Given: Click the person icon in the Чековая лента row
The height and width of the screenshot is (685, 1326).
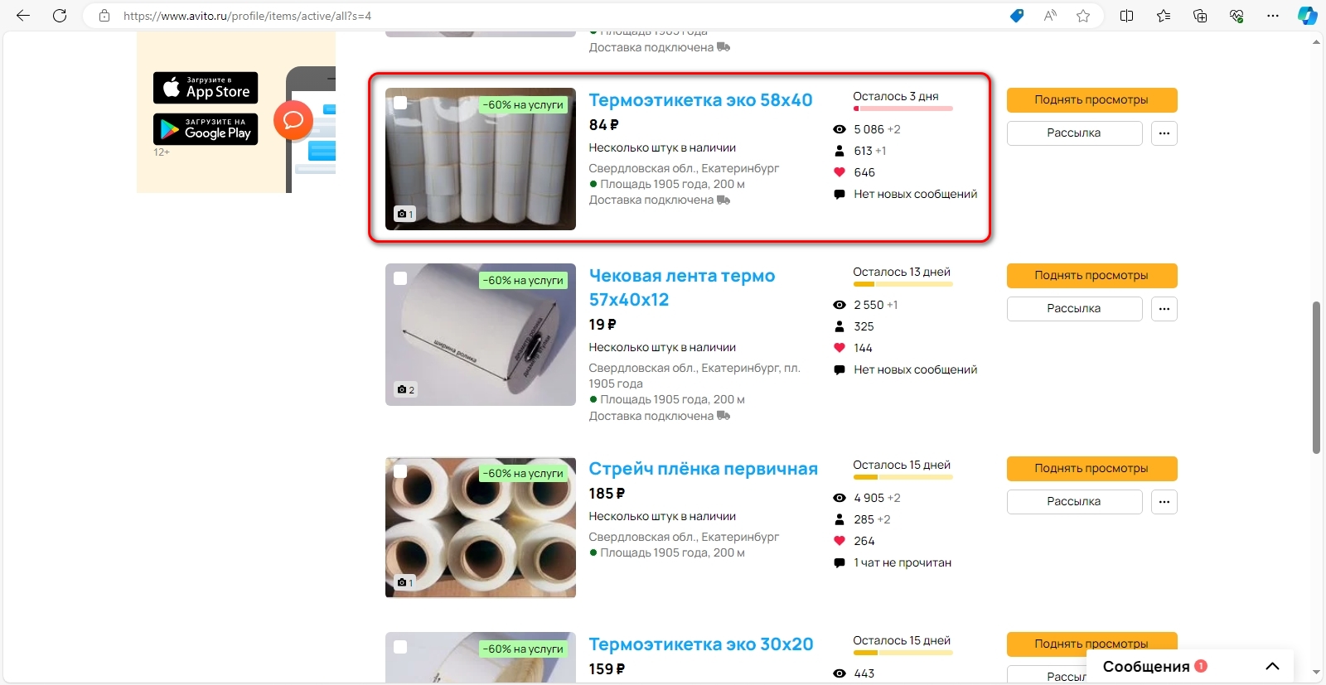Looking at the screenshot, I should pos(839,326).
